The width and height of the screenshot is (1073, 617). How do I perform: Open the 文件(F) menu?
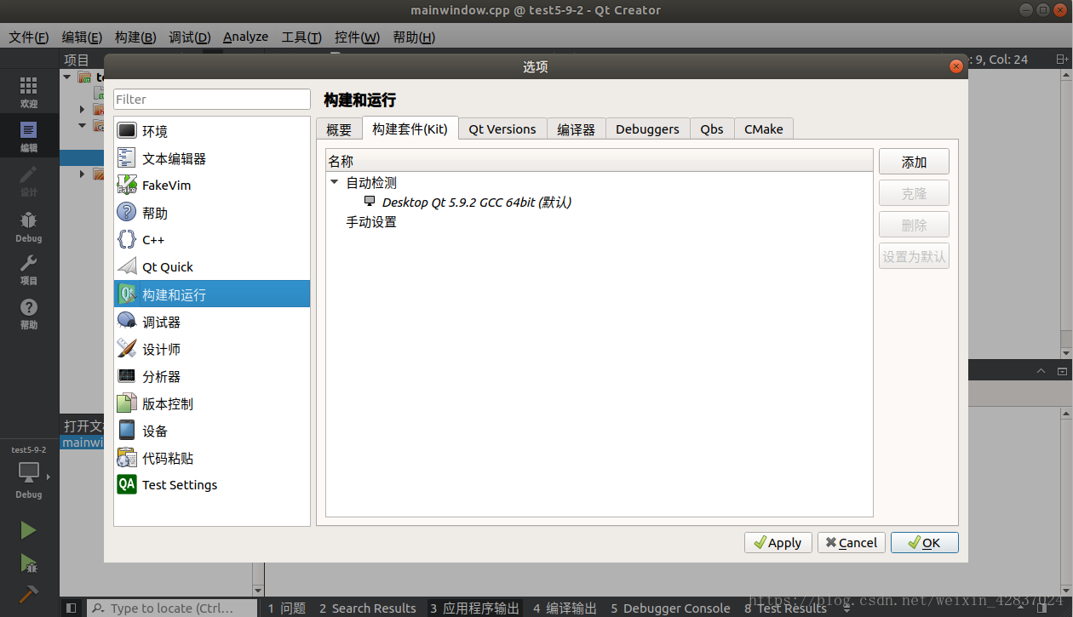click(29, 37)
